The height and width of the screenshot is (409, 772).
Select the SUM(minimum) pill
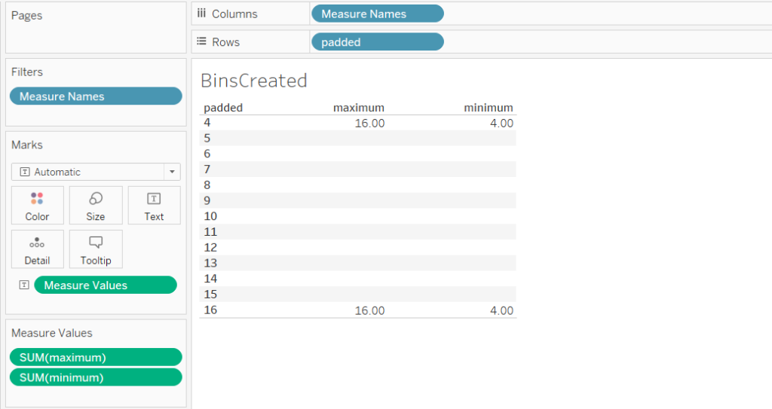[96, 377]
